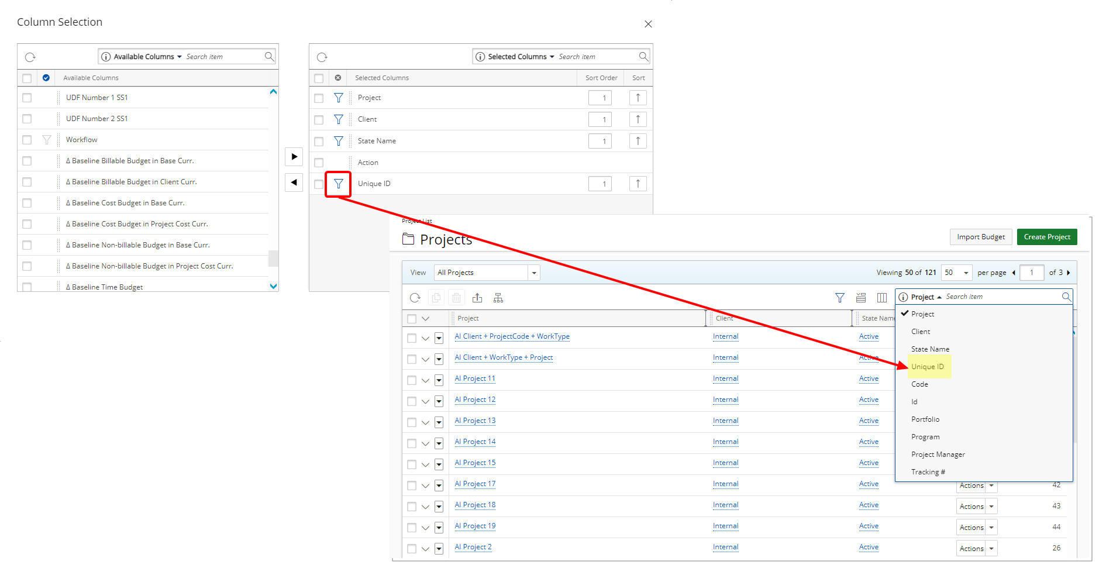The width and height of the screenshot is (1099, 568).
Task: Click info icon next to Selected Columns
Action: [x=480, y=57]
